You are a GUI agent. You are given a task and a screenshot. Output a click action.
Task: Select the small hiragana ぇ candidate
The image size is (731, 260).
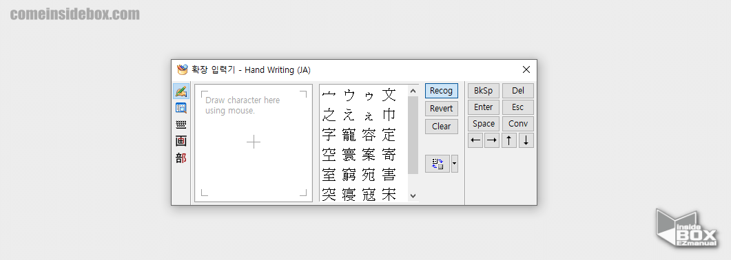click(x=369, y=116)
